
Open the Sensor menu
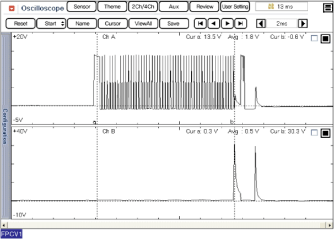(82, 7)
